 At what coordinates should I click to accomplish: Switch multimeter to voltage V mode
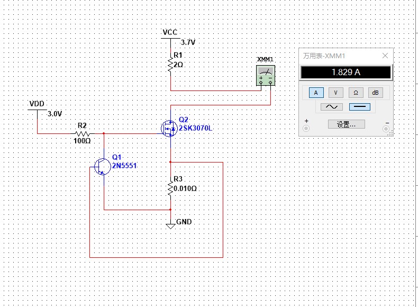(x=335, y=93)
